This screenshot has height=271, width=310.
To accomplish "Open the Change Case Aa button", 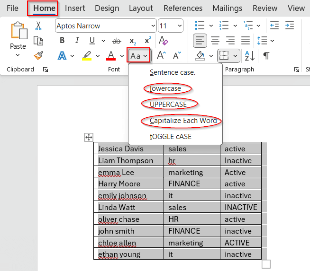I will coord(138,56).
